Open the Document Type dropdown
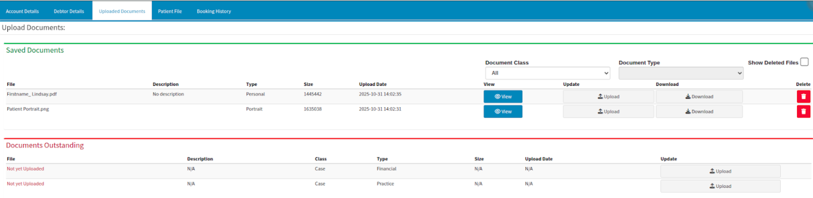 coord(681,73)
